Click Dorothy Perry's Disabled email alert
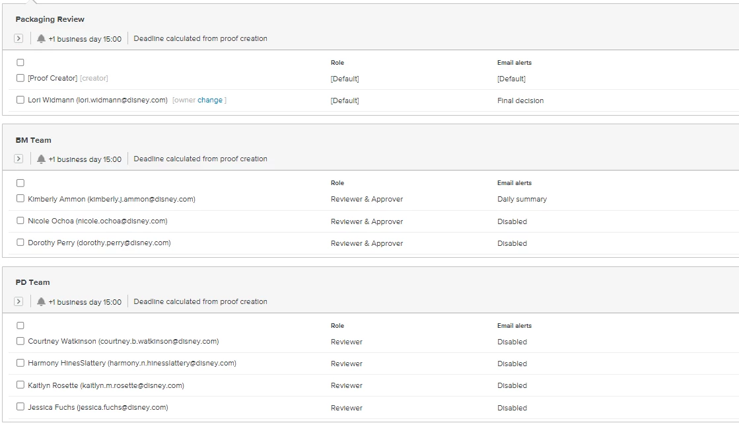739x425 pixels. point(512,243)
